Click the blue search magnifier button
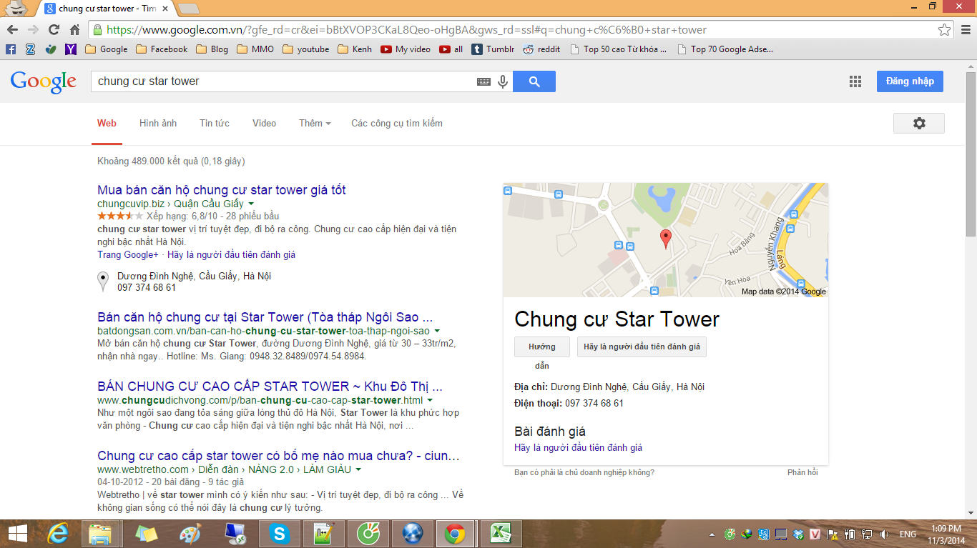This screenshot has height=548, width=977. pos(534,81)
